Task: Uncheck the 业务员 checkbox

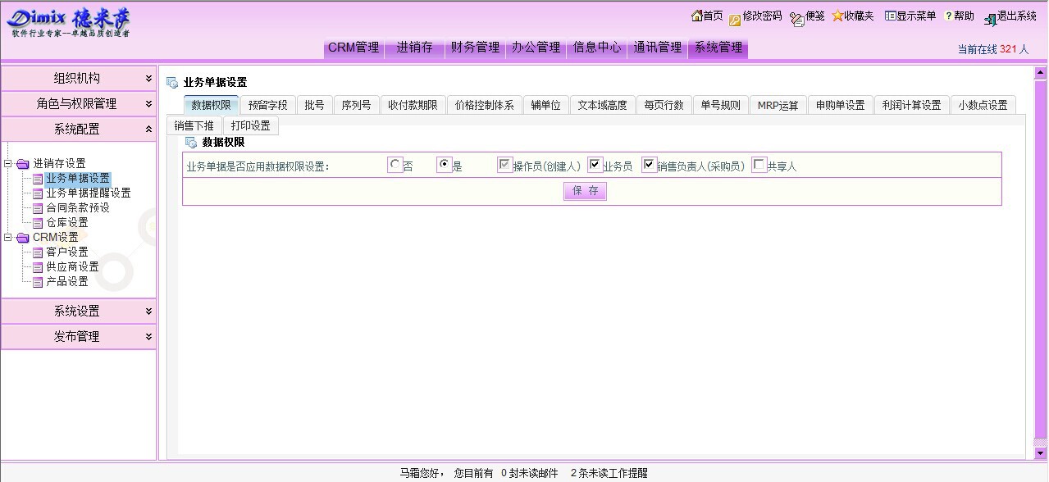Action: 595,165
